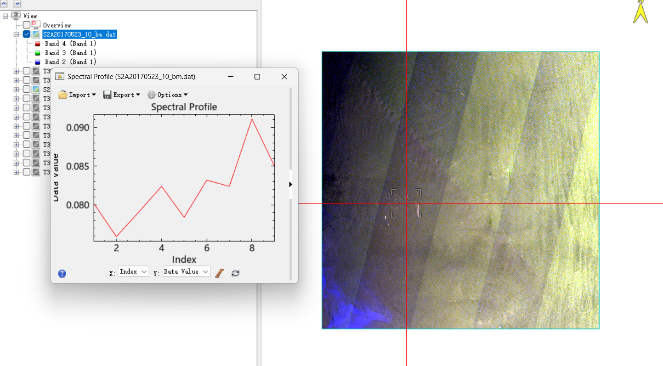Click the bracketed cursor box on image
This screenshot has height=366, width=663.
point(406,203)
